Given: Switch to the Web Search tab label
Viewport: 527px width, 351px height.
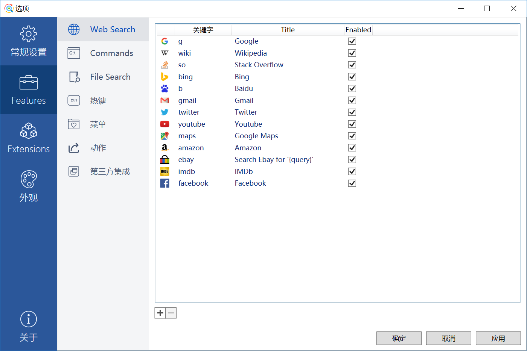Looking at the screenshot, I should [113, 29].
